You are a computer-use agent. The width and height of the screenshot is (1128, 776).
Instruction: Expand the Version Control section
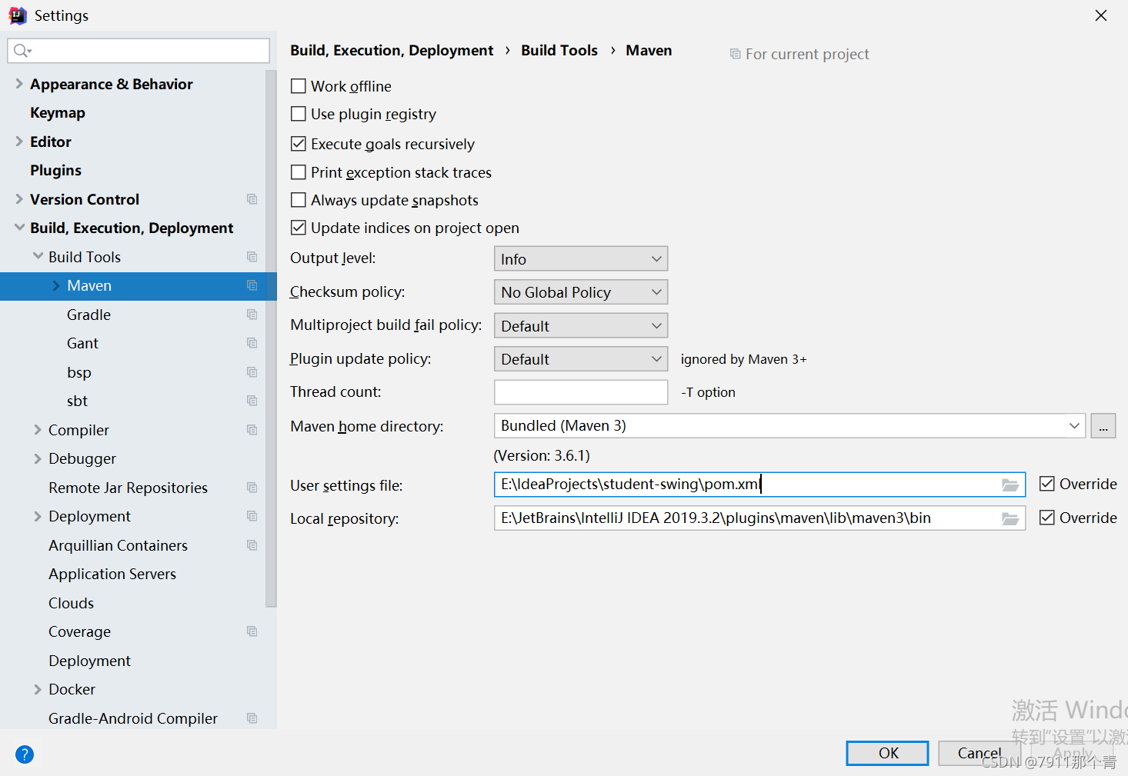click(x=19, y=199)
